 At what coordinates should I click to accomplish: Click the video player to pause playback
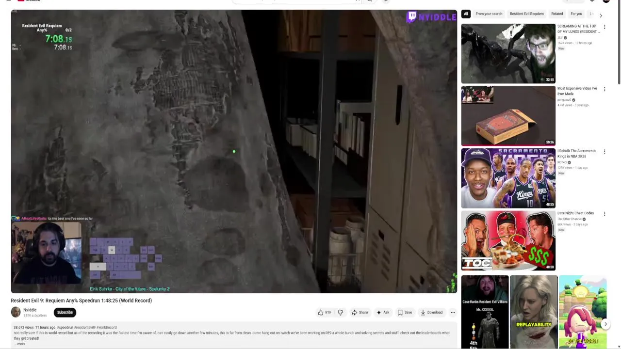[x=234, y=151]
